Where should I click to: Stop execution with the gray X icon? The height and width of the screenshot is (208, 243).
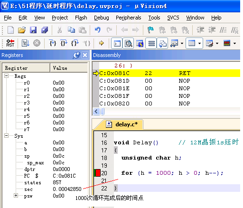pyautogui.click(x=37, y=43)
